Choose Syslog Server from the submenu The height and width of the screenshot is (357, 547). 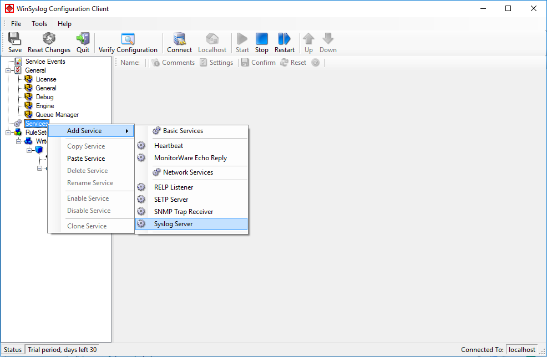pos(174,224)
